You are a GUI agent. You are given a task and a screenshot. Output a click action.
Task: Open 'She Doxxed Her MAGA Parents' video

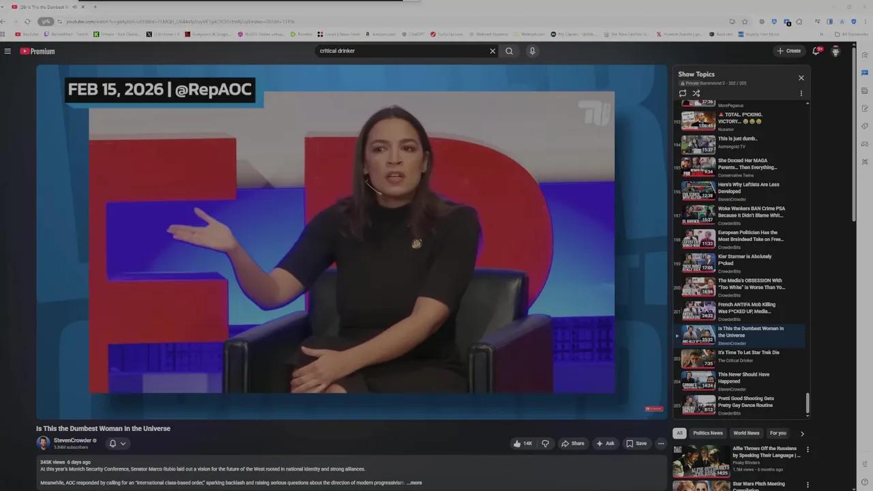740,168
